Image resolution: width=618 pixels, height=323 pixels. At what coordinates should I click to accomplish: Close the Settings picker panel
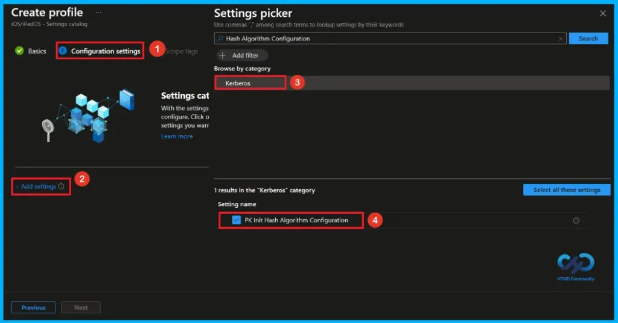click(x=603, y=13)
